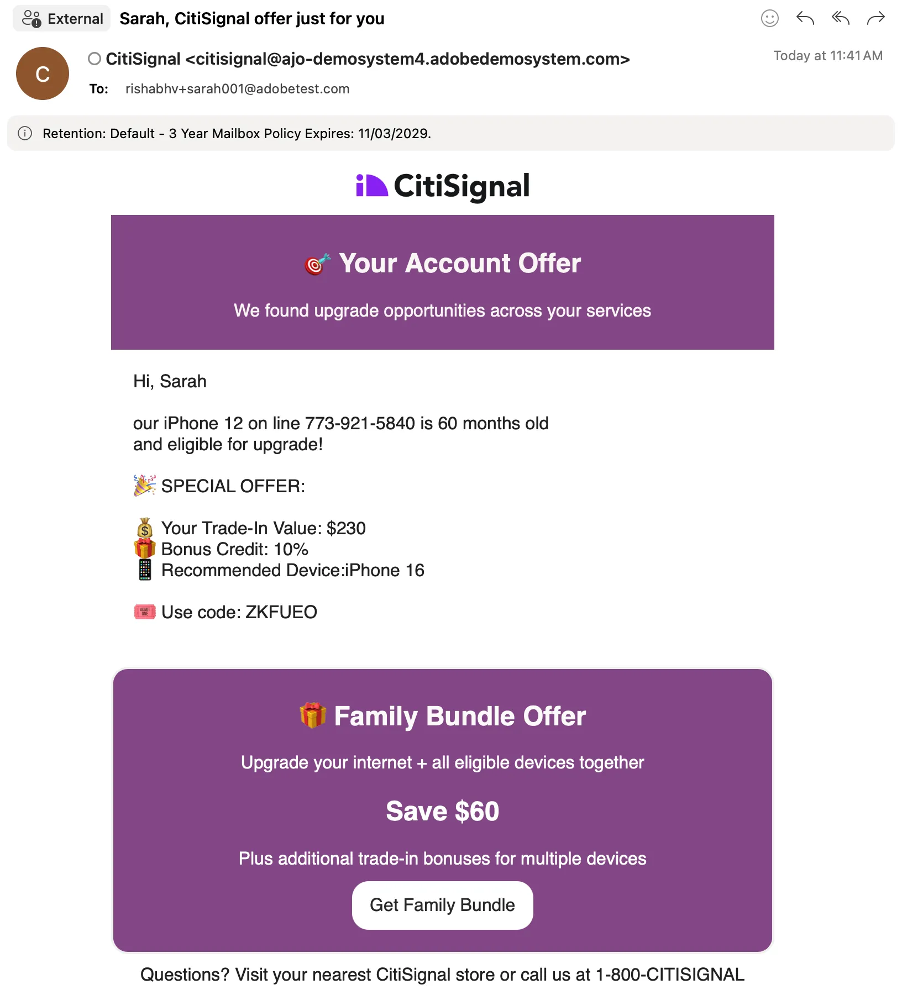Click the 1-800-CITISIGNAL support number

click(670, 975)
